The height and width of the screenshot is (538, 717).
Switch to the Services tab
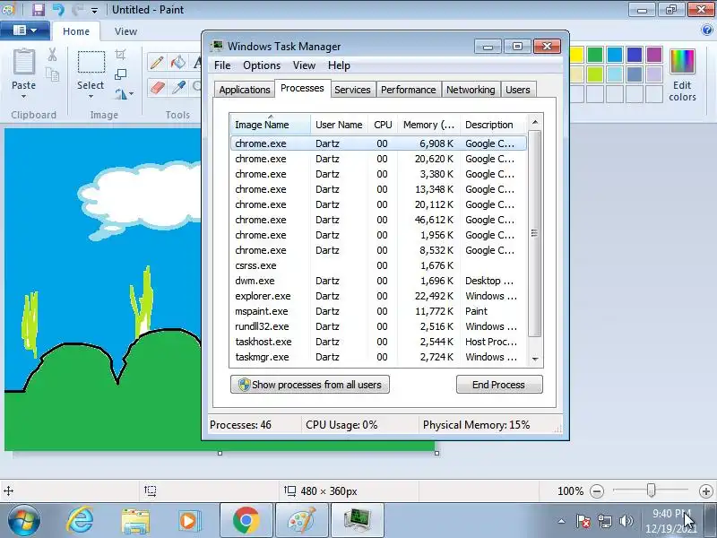[352, 90]
